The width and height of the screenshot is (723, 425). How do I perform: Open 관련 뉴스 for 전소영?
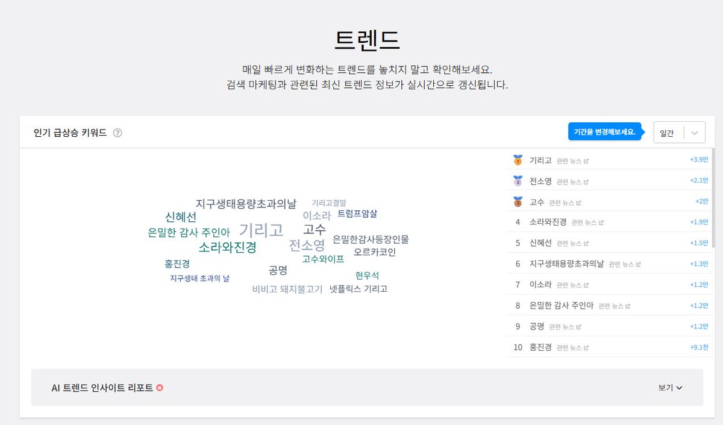(x=572, y=181)
